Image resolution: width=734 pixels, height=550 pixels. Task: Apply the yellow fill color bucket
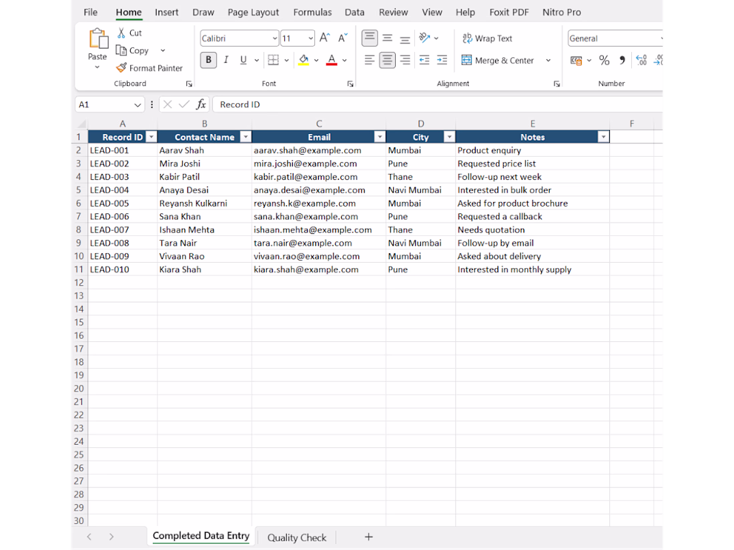pos(304,60)
